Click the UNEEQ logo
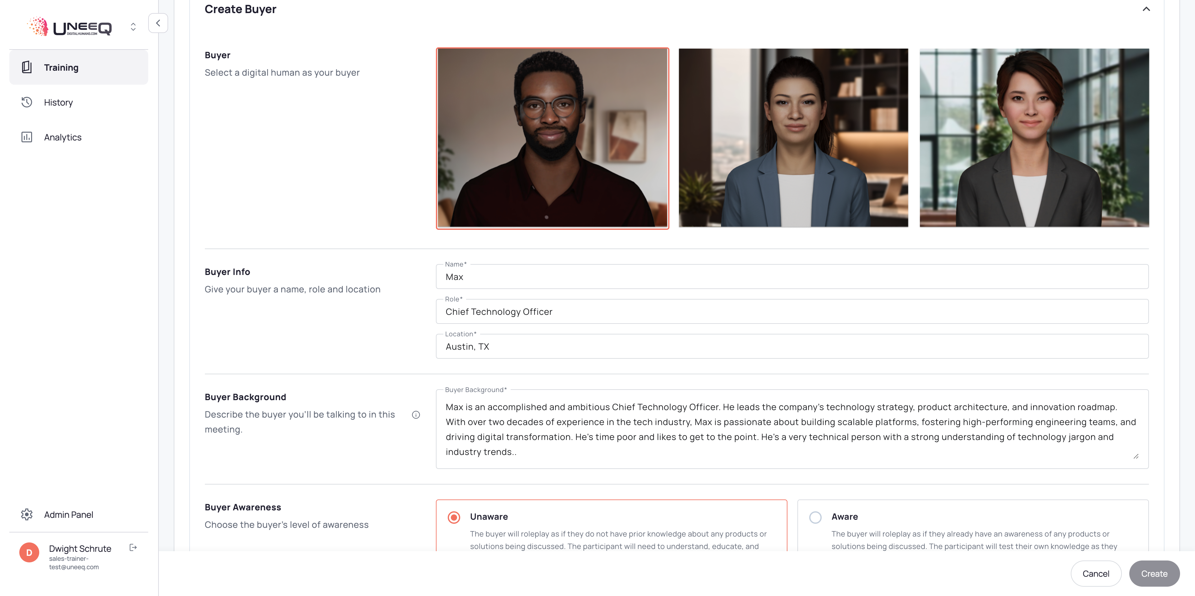This screenshot has height=596, width=1195. click(x=69, y=27)
